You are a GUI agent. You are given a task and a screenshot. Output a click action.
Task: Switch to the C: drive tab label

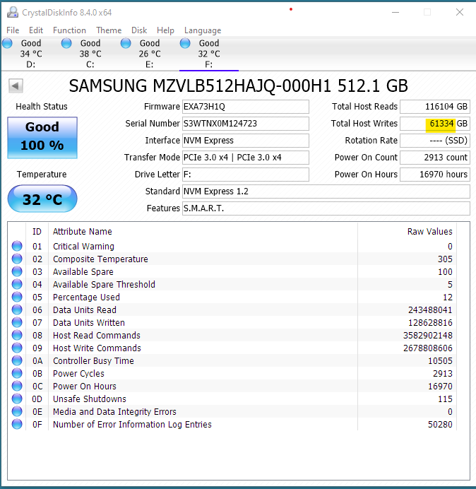[90, 64]
